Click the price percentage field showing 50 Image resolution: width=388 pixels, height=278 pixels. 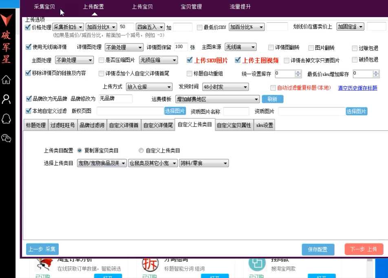(126, 27)
